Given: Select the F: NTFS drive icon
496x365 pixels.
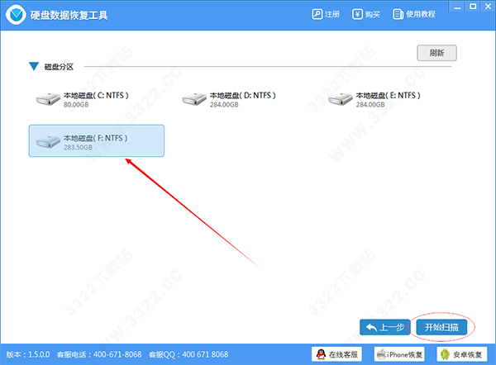Looking at the screenshot, I should (48, 142).
